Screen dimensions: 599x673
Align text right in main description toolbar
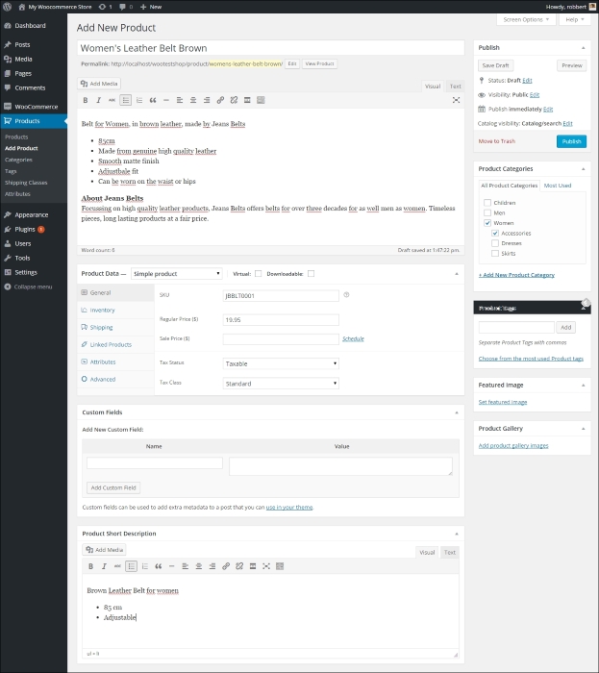tap(207, 100)
